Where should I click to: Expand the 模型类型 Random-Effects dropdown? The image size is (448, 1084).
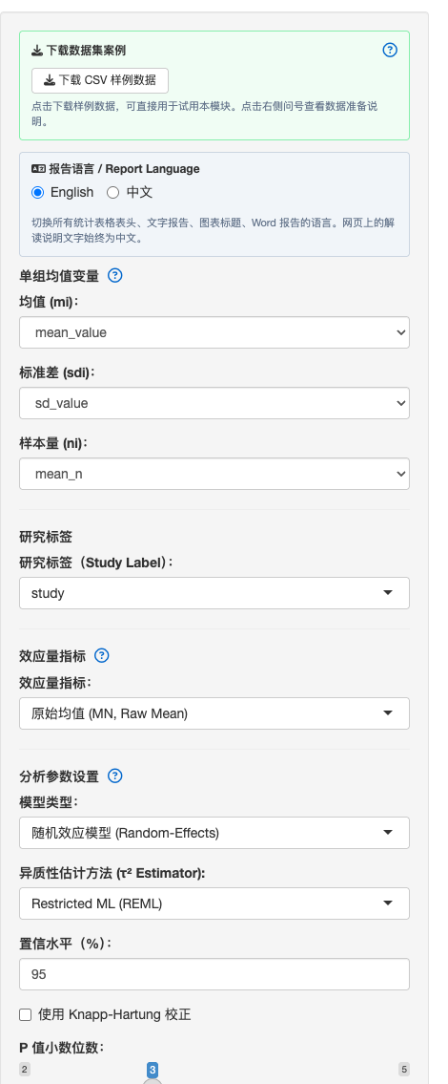click(214, 833)
